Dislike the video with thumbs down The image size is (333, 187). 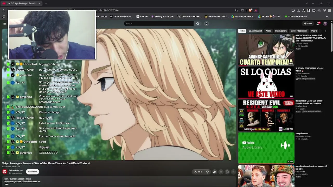point(207,172)
